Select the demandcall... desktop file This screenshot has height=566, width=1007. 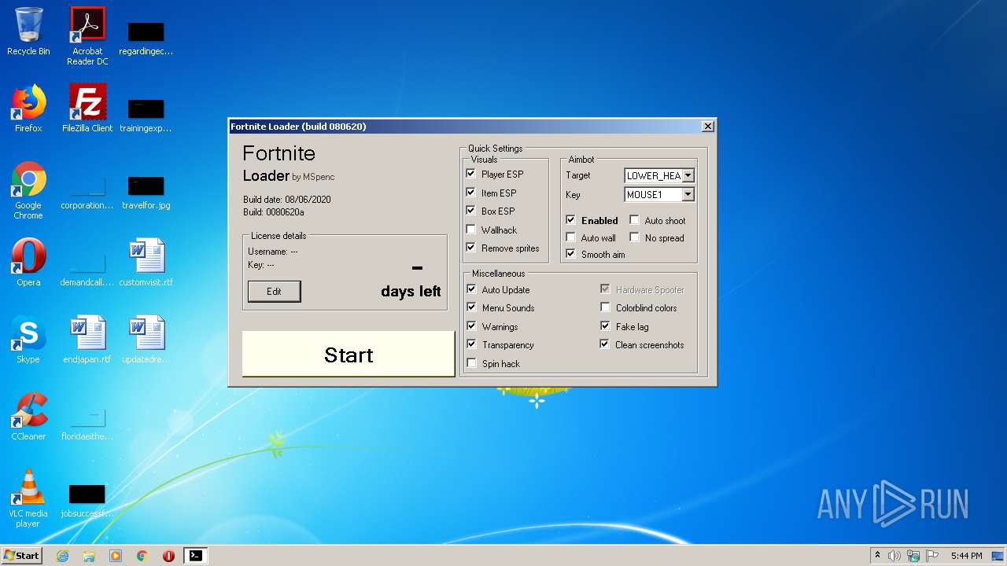tap(87, 267)
